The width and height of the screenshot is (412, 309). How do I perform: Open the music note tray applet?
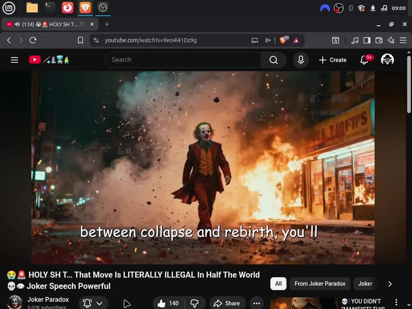[384, 9]
